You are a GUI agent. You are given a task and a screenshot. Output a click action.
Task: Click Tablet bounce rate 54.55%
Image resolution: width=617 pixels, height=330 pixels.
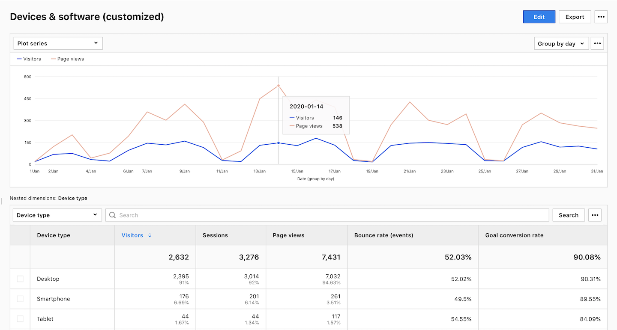[460, 319]
